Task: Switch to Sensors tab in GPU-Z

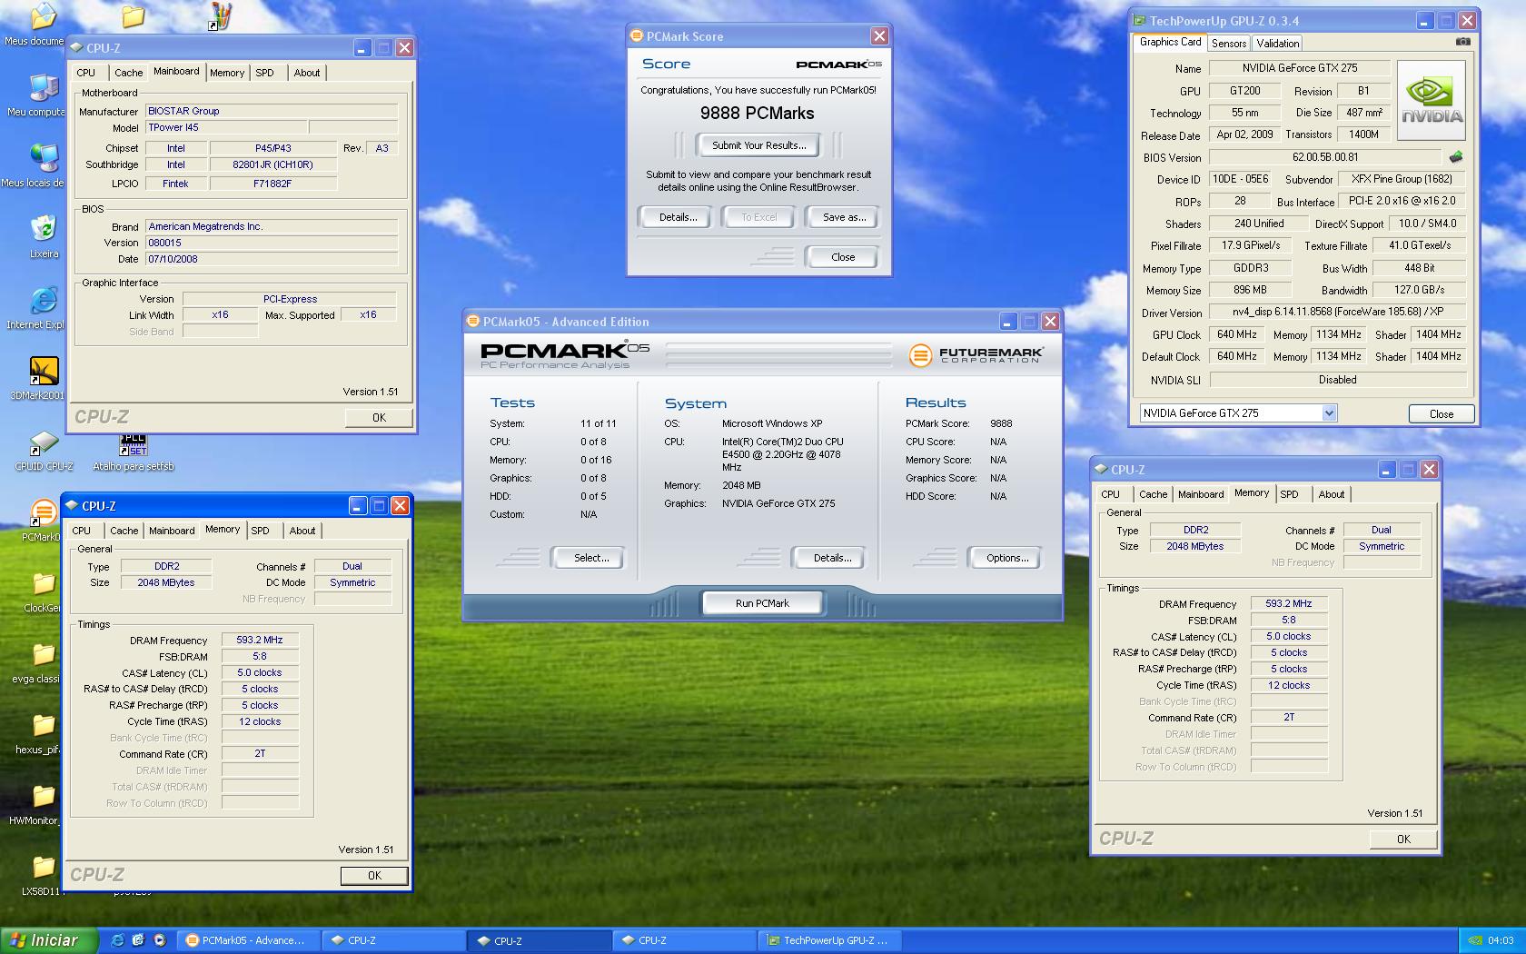Action: click(1228, 43)
